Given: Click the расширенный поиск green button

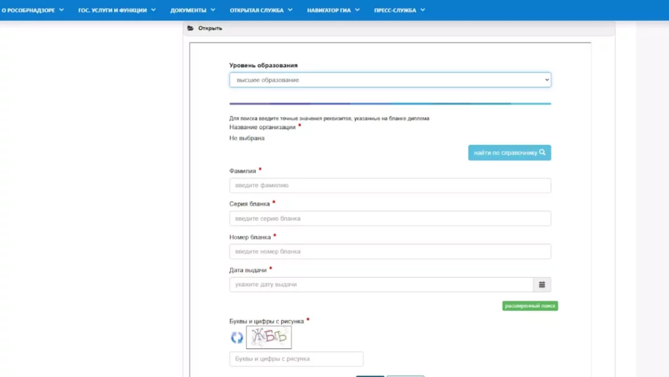Looking at the screenshot, I should (x=530, y=306).
